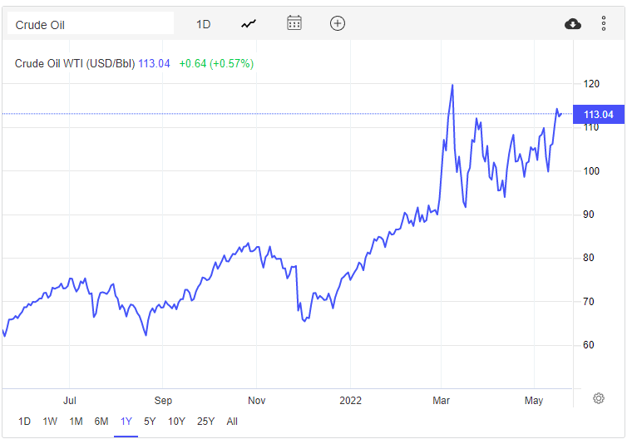Click the line chart type icon
Viewport: 627px width, 444px height.
[x=249, y=24]
